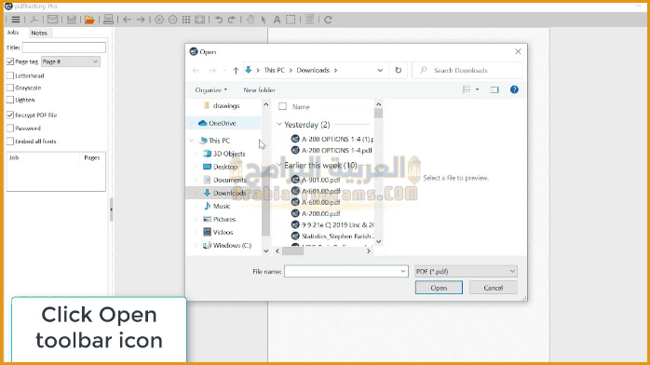Click the left arrow previous page icon
This screenshot has width=650, height=365.
point(127,20)
